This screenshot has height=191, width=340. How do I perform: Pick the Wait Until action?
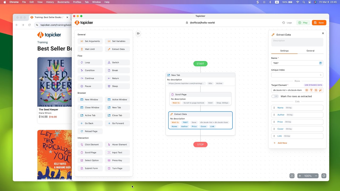coord(90,49)
